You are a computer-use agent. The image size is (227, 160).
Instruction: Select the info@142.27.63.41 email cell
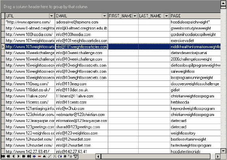81,151
